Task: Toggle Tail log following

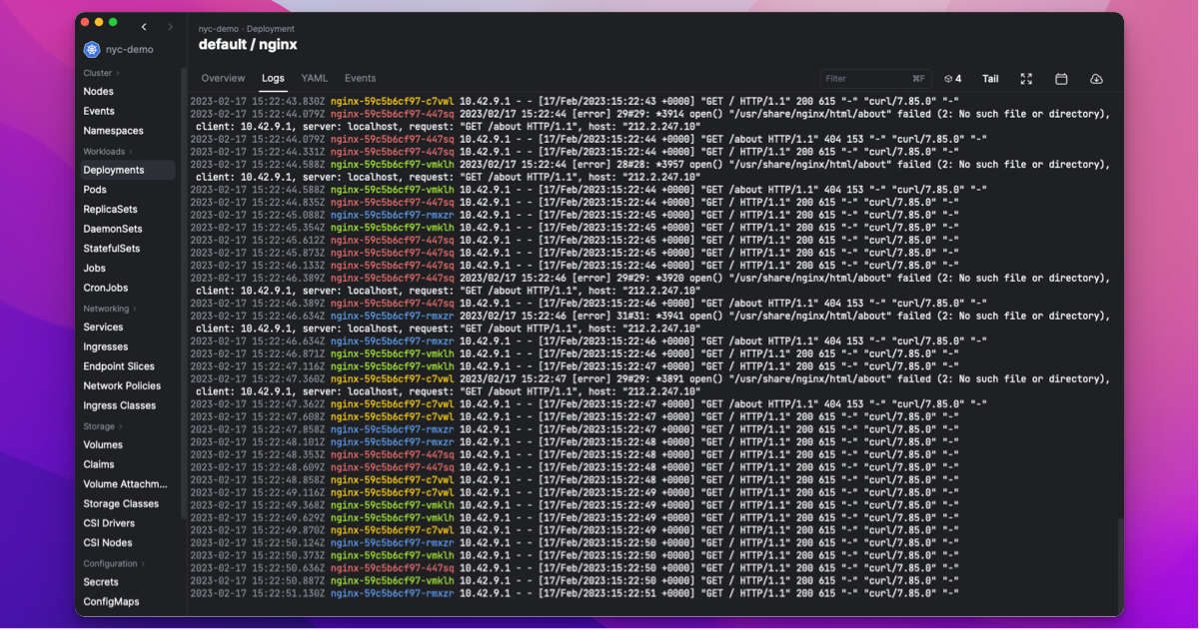Action: [x=990, y=79]
